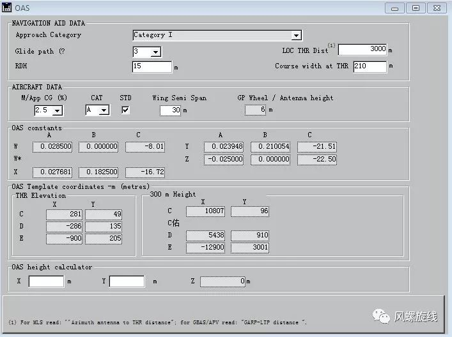
Task: Click 300 m Height D X value 5438
Action: (x=205, y=236)
